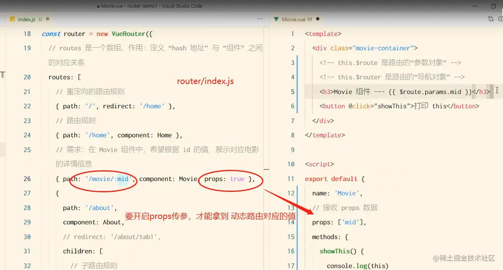Click the redirect: '/home' code
The image size is (503, 270).
(134, 106)
